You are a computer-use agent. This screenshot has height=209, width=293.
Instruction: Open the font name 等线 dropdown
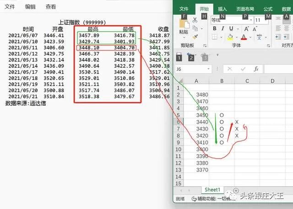tap(251, 20)
